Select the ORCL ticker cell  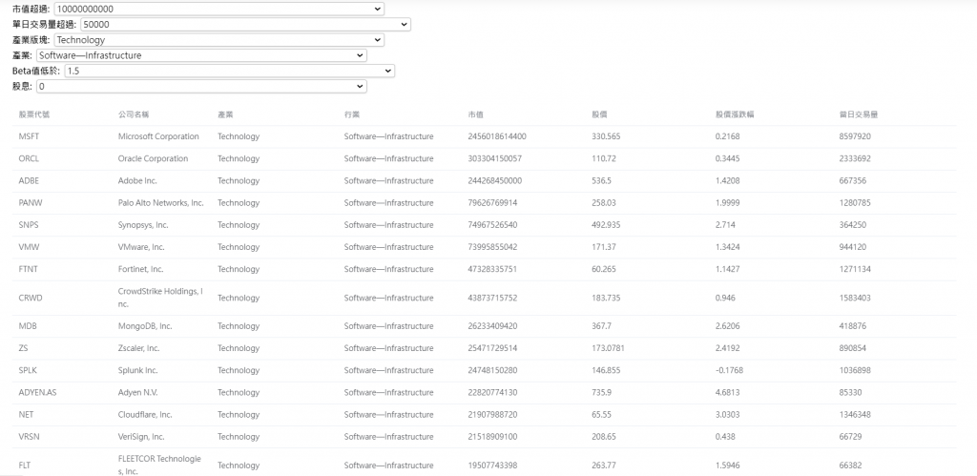click(x=29, y=159)
